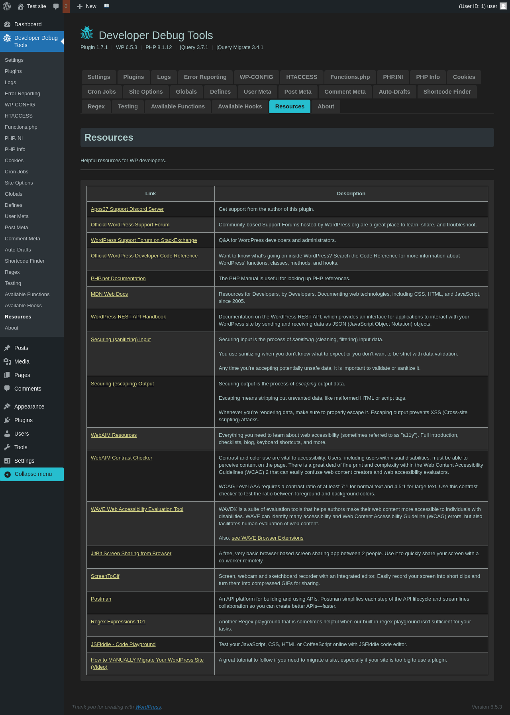Click the user avatar in the top-right corner

(x=503, y=6)
